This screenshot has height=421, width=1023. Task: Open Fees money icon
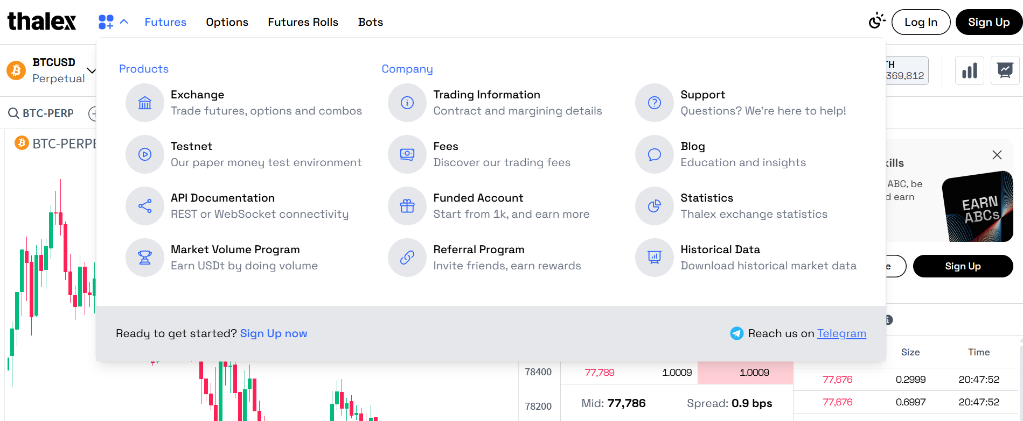click(407, 154)
